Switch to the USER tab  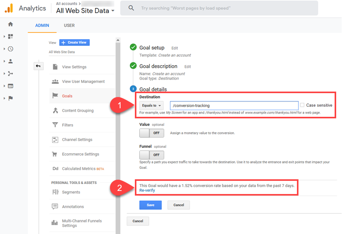coord(69,26)
